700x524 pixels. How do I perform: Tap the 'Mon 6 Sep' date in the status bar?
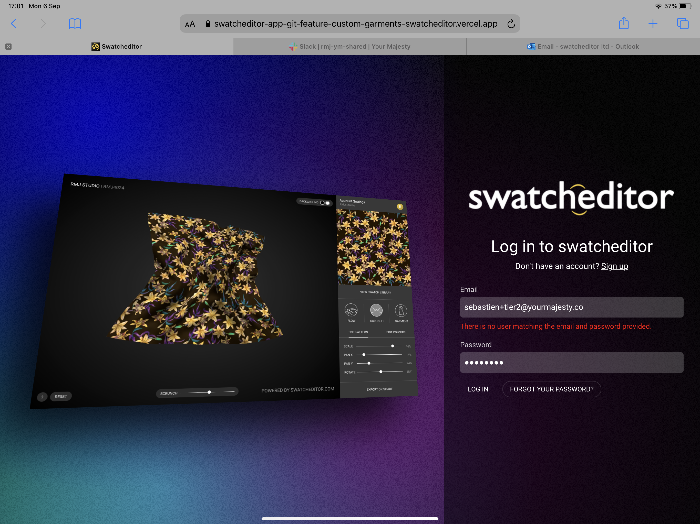pos(44,6)
